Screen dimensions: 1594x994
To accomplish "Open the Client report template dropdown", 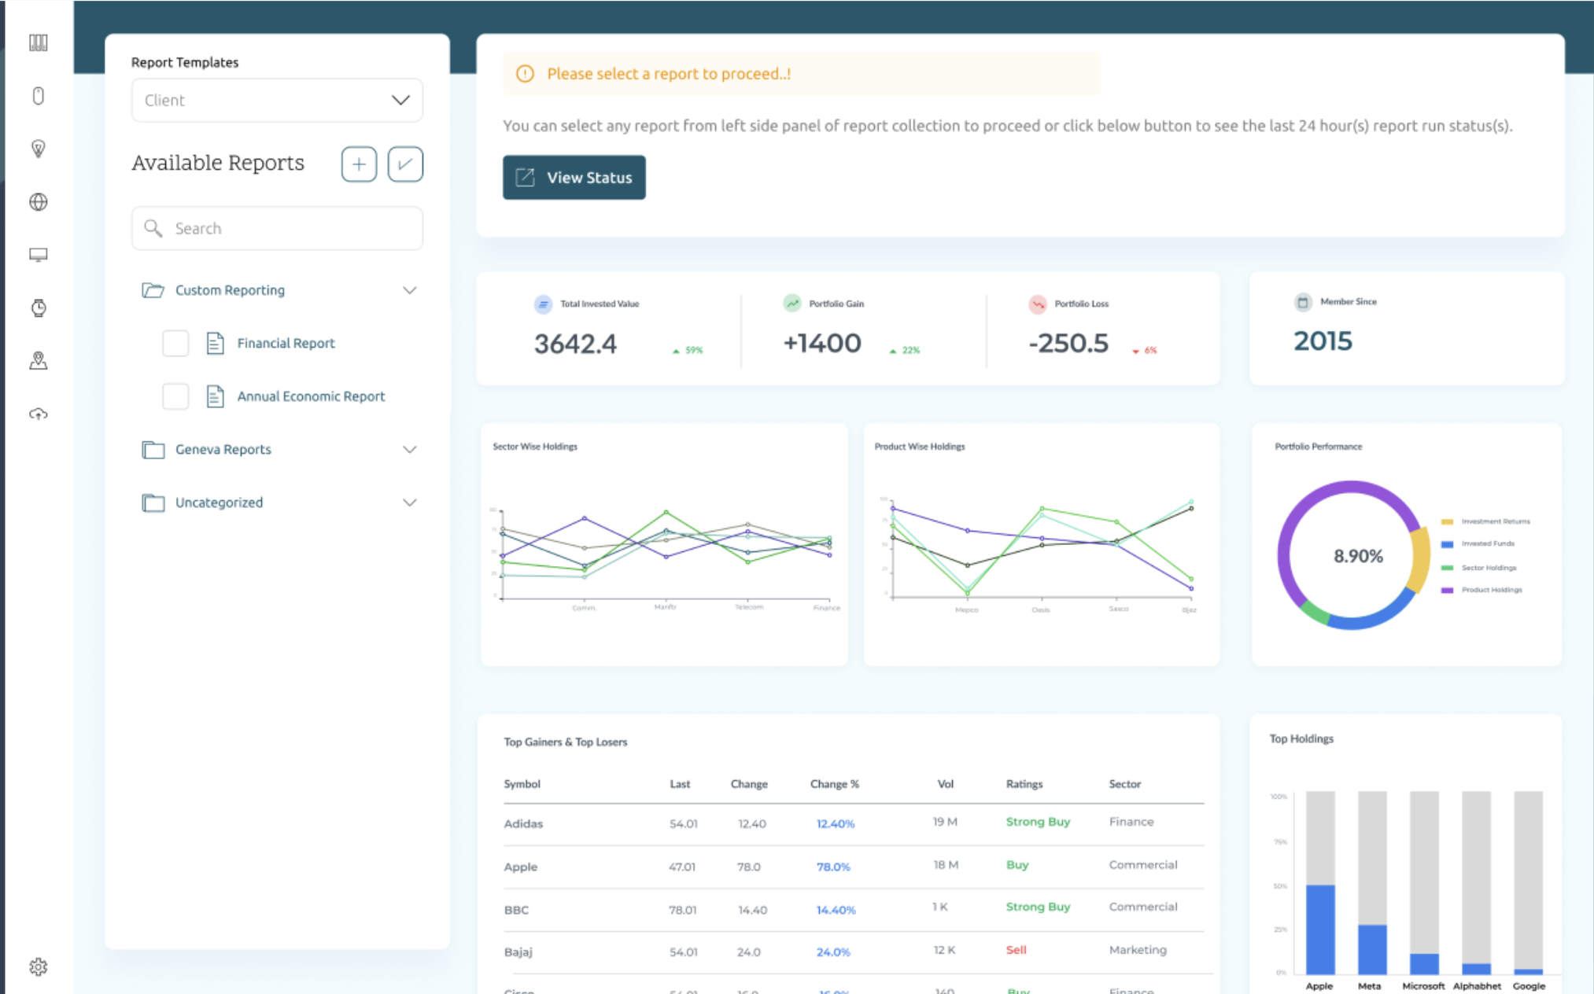I will [277, 101].
